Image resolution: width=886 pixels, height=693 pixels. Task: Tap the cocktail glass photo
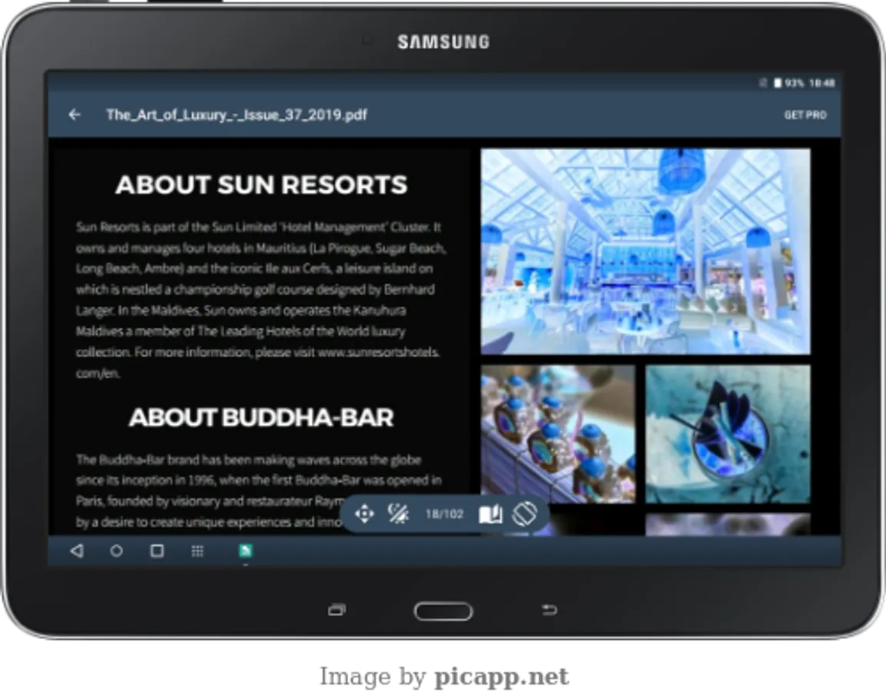[727, 434]
